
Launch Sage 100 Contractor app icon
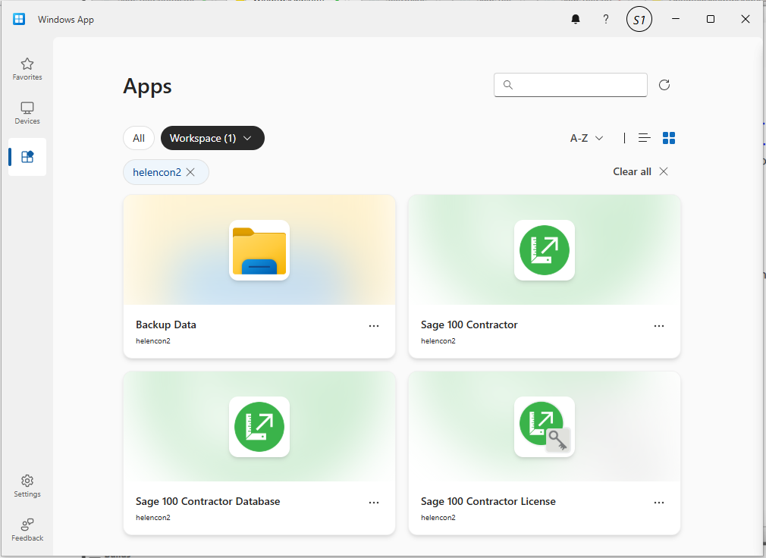tap(545, 250)
